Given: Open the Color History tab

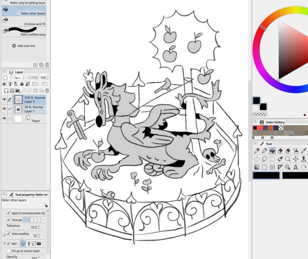Looking at the screenshot, I should [x=272, y=122].
